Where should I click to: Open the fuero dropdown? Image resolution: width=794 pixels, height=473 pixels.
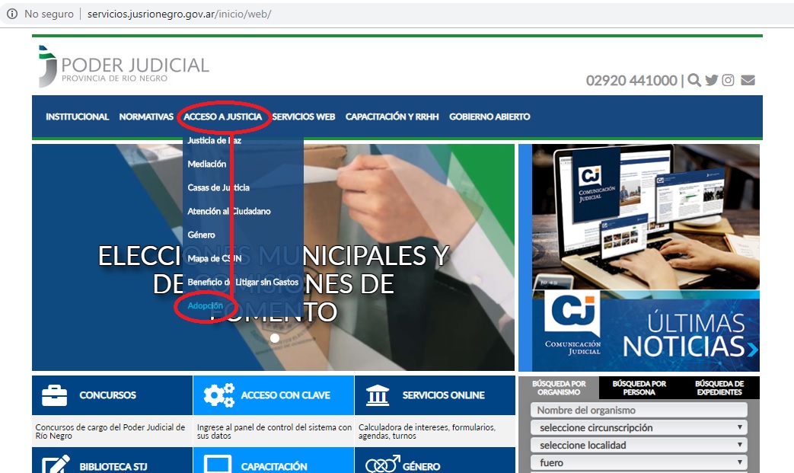[638, 462]
